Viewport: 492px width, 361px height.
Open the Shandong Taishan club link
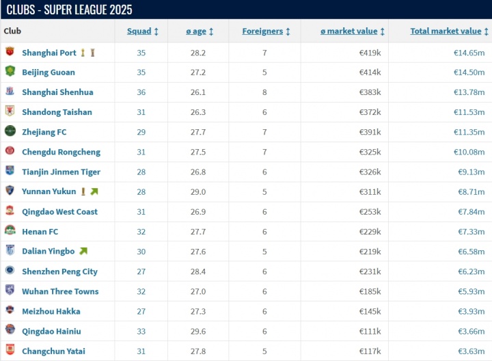tap(57, 112)
